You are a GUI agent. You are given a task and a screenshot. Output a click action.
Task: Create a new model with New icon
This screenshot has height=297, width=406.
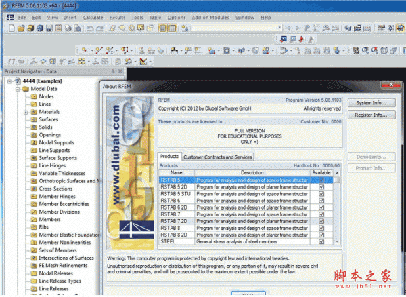pyautogui.click(x=12, y=28)
